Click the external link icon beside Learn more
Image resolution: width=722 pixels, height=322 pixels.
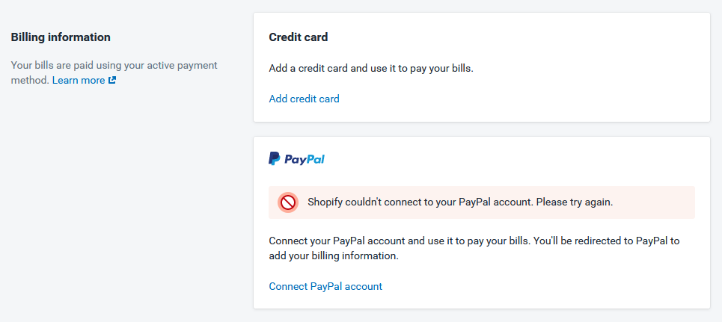click(112, 80)
